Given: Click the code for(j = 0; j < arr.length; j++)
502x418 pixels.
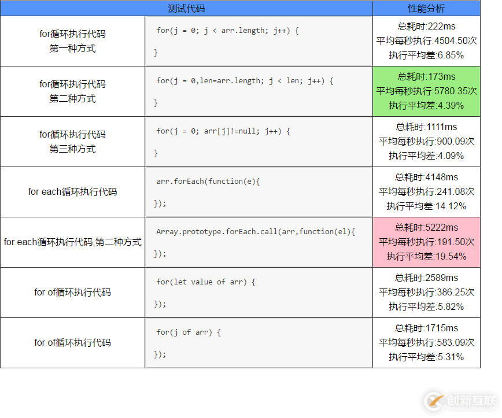Looking at the screenshot, I should click(227, 31).
